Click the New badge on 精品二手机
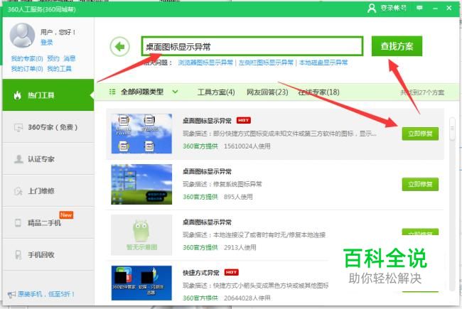Viewport: 462px width, 309px height. pos(66,215)
